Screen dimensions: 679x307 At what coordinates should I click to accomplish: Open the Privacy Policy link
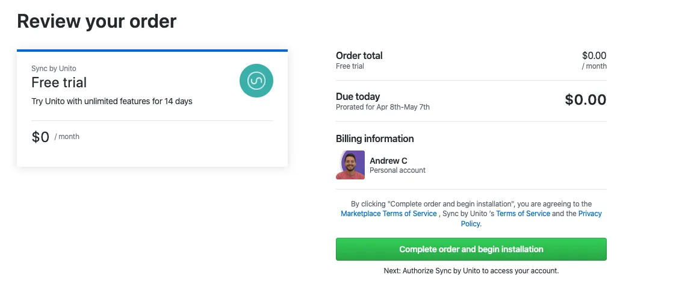(x=590, y=214)
